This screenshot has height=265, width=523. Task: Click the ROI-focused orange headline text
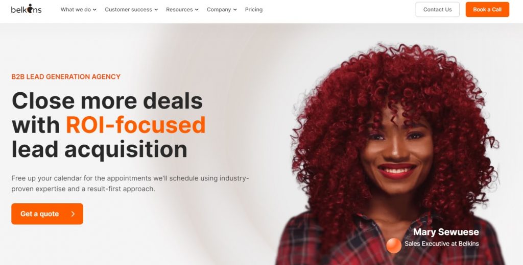tap(136, 125)
